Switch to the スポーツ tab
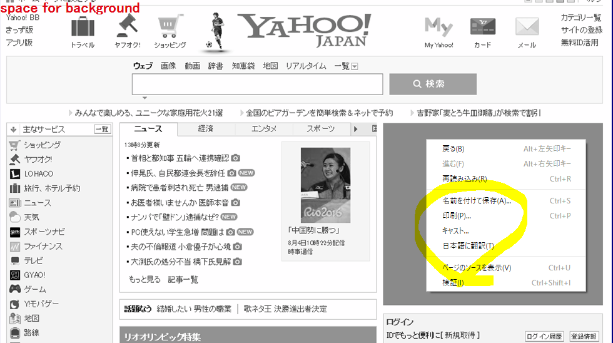Screen dimensions: 613x343 (x=320, y=129)
